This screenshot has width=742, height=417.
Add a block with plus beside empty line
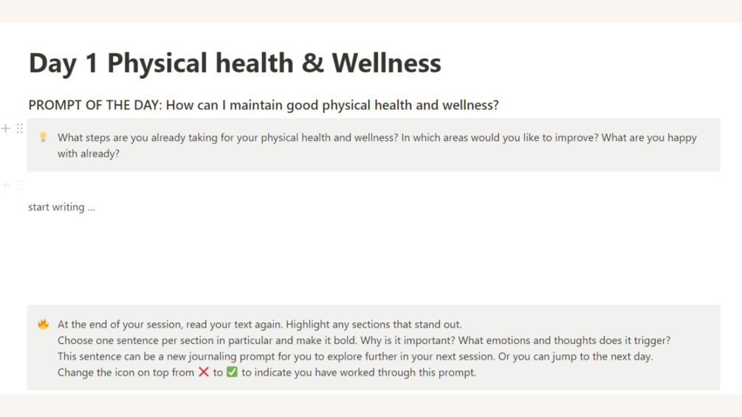click(x=6, y=185)
